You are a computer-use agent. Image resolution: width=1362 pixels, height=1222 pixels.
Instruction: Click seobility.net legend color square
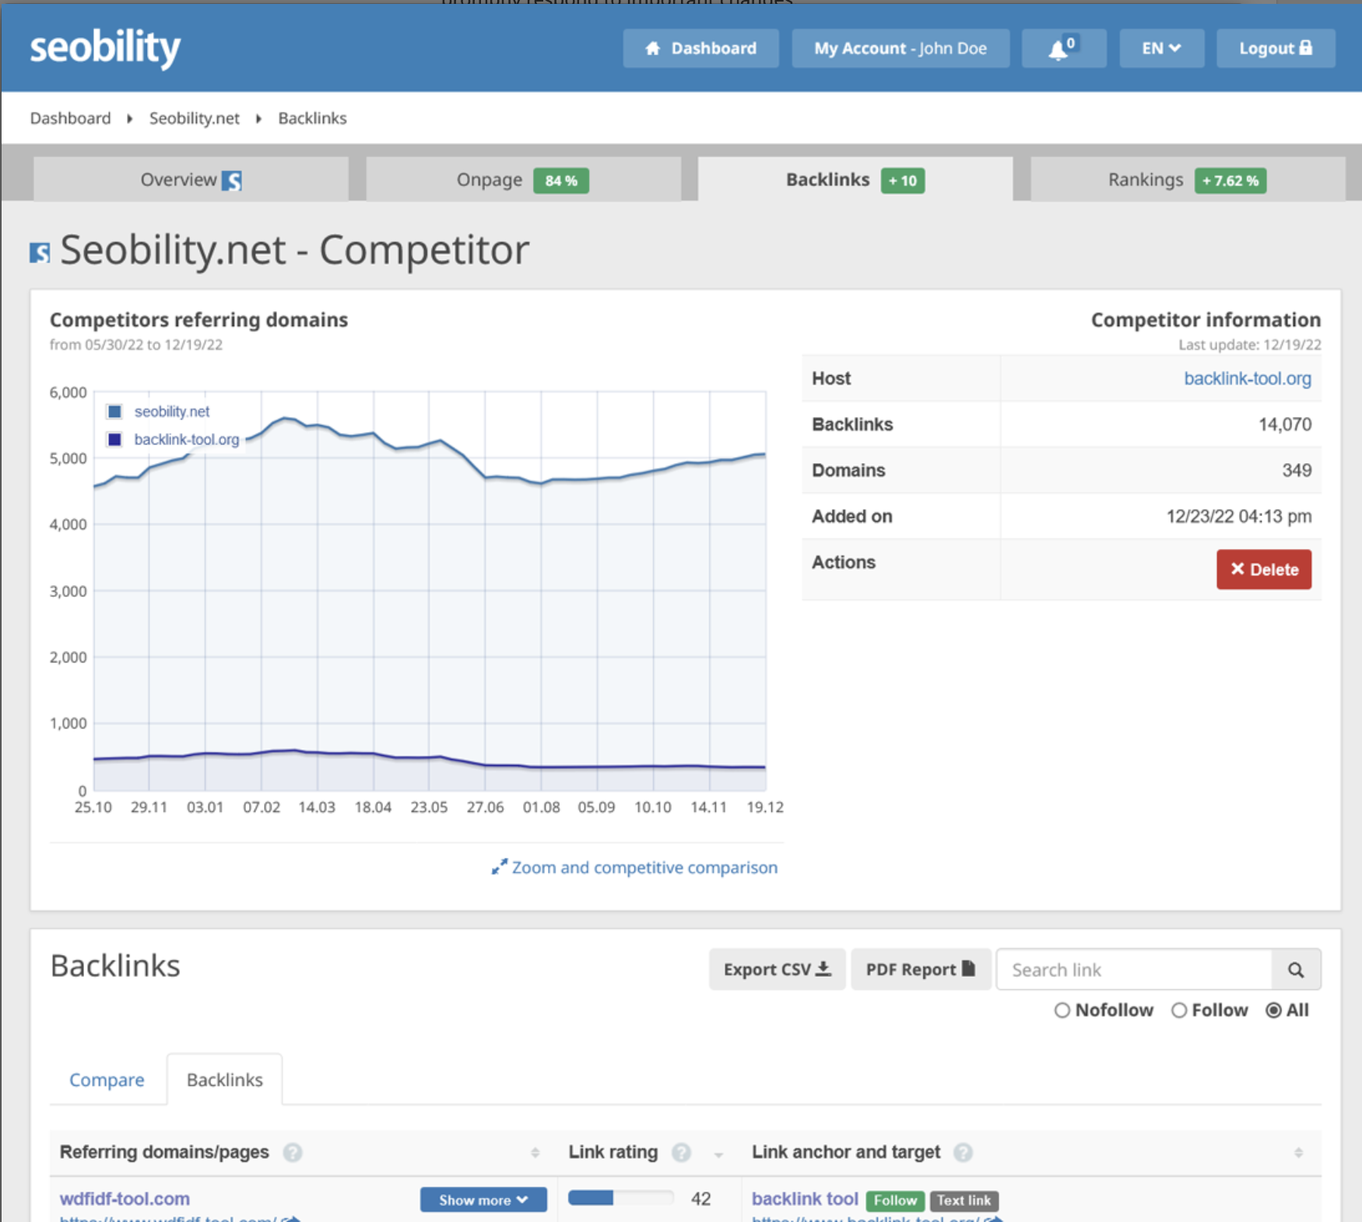114,412
